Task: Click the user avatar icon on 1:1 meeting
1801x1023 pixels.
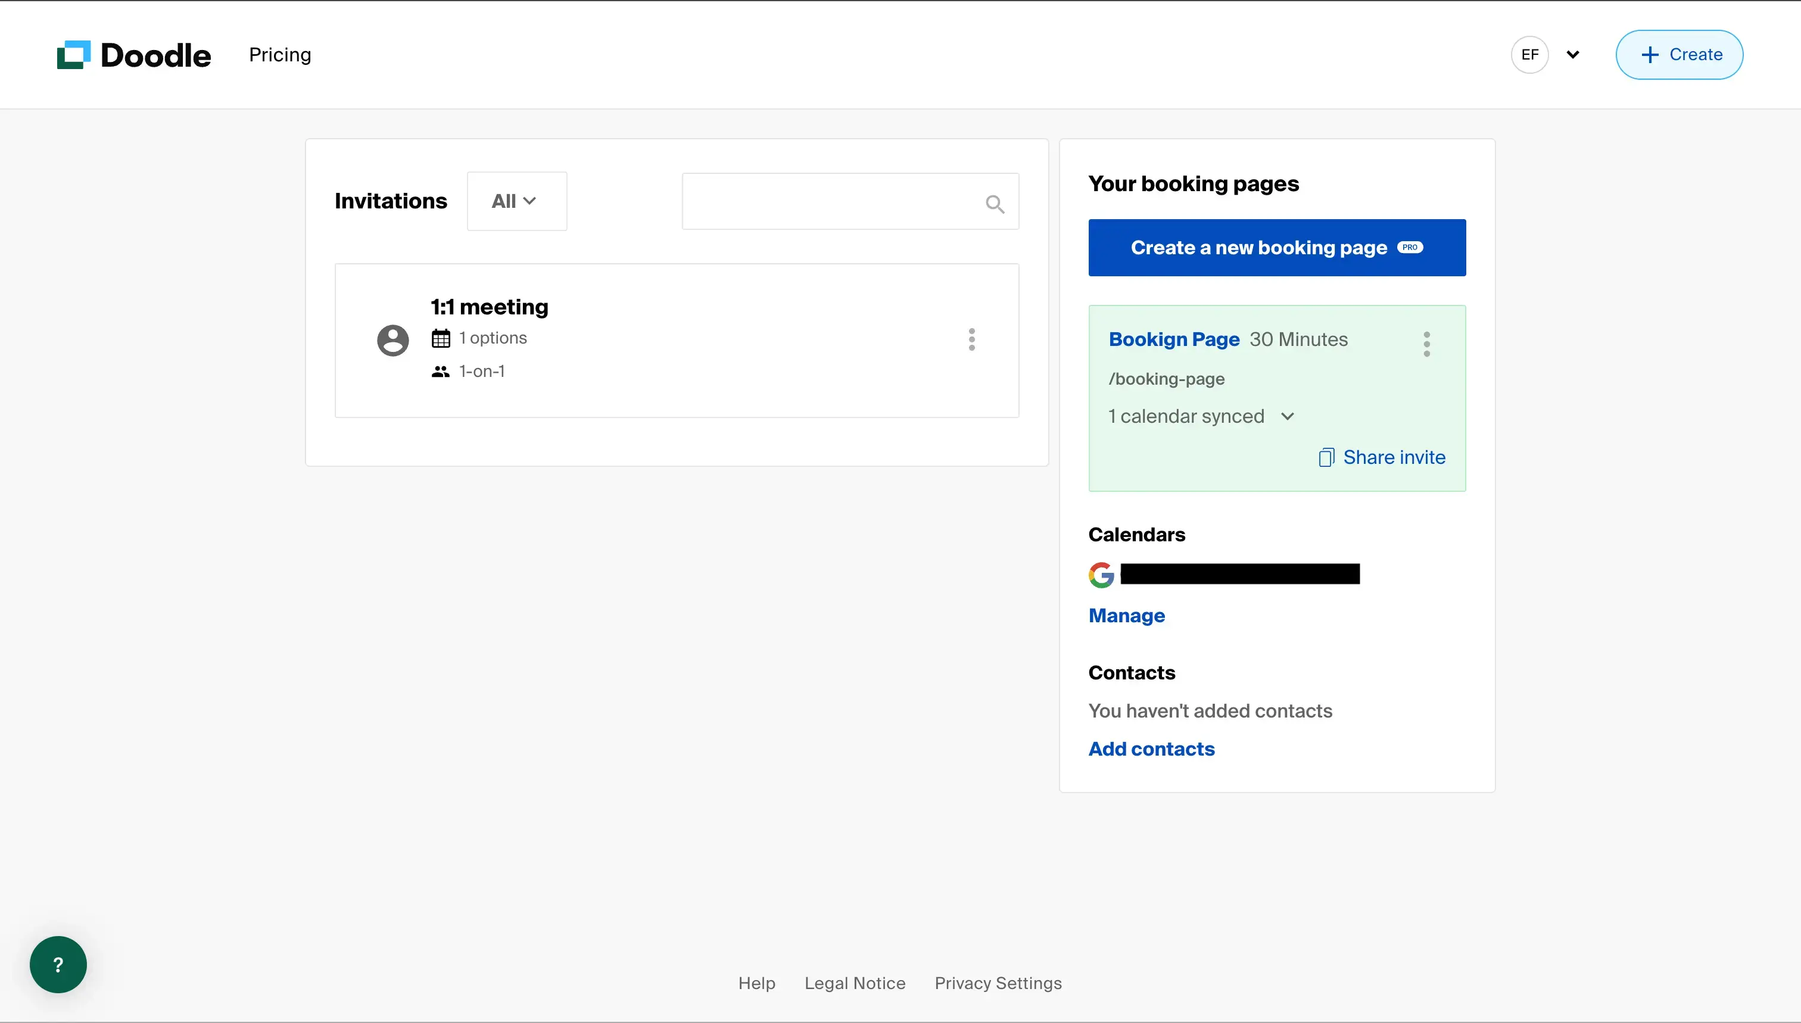Action: (x=392, y=339)
